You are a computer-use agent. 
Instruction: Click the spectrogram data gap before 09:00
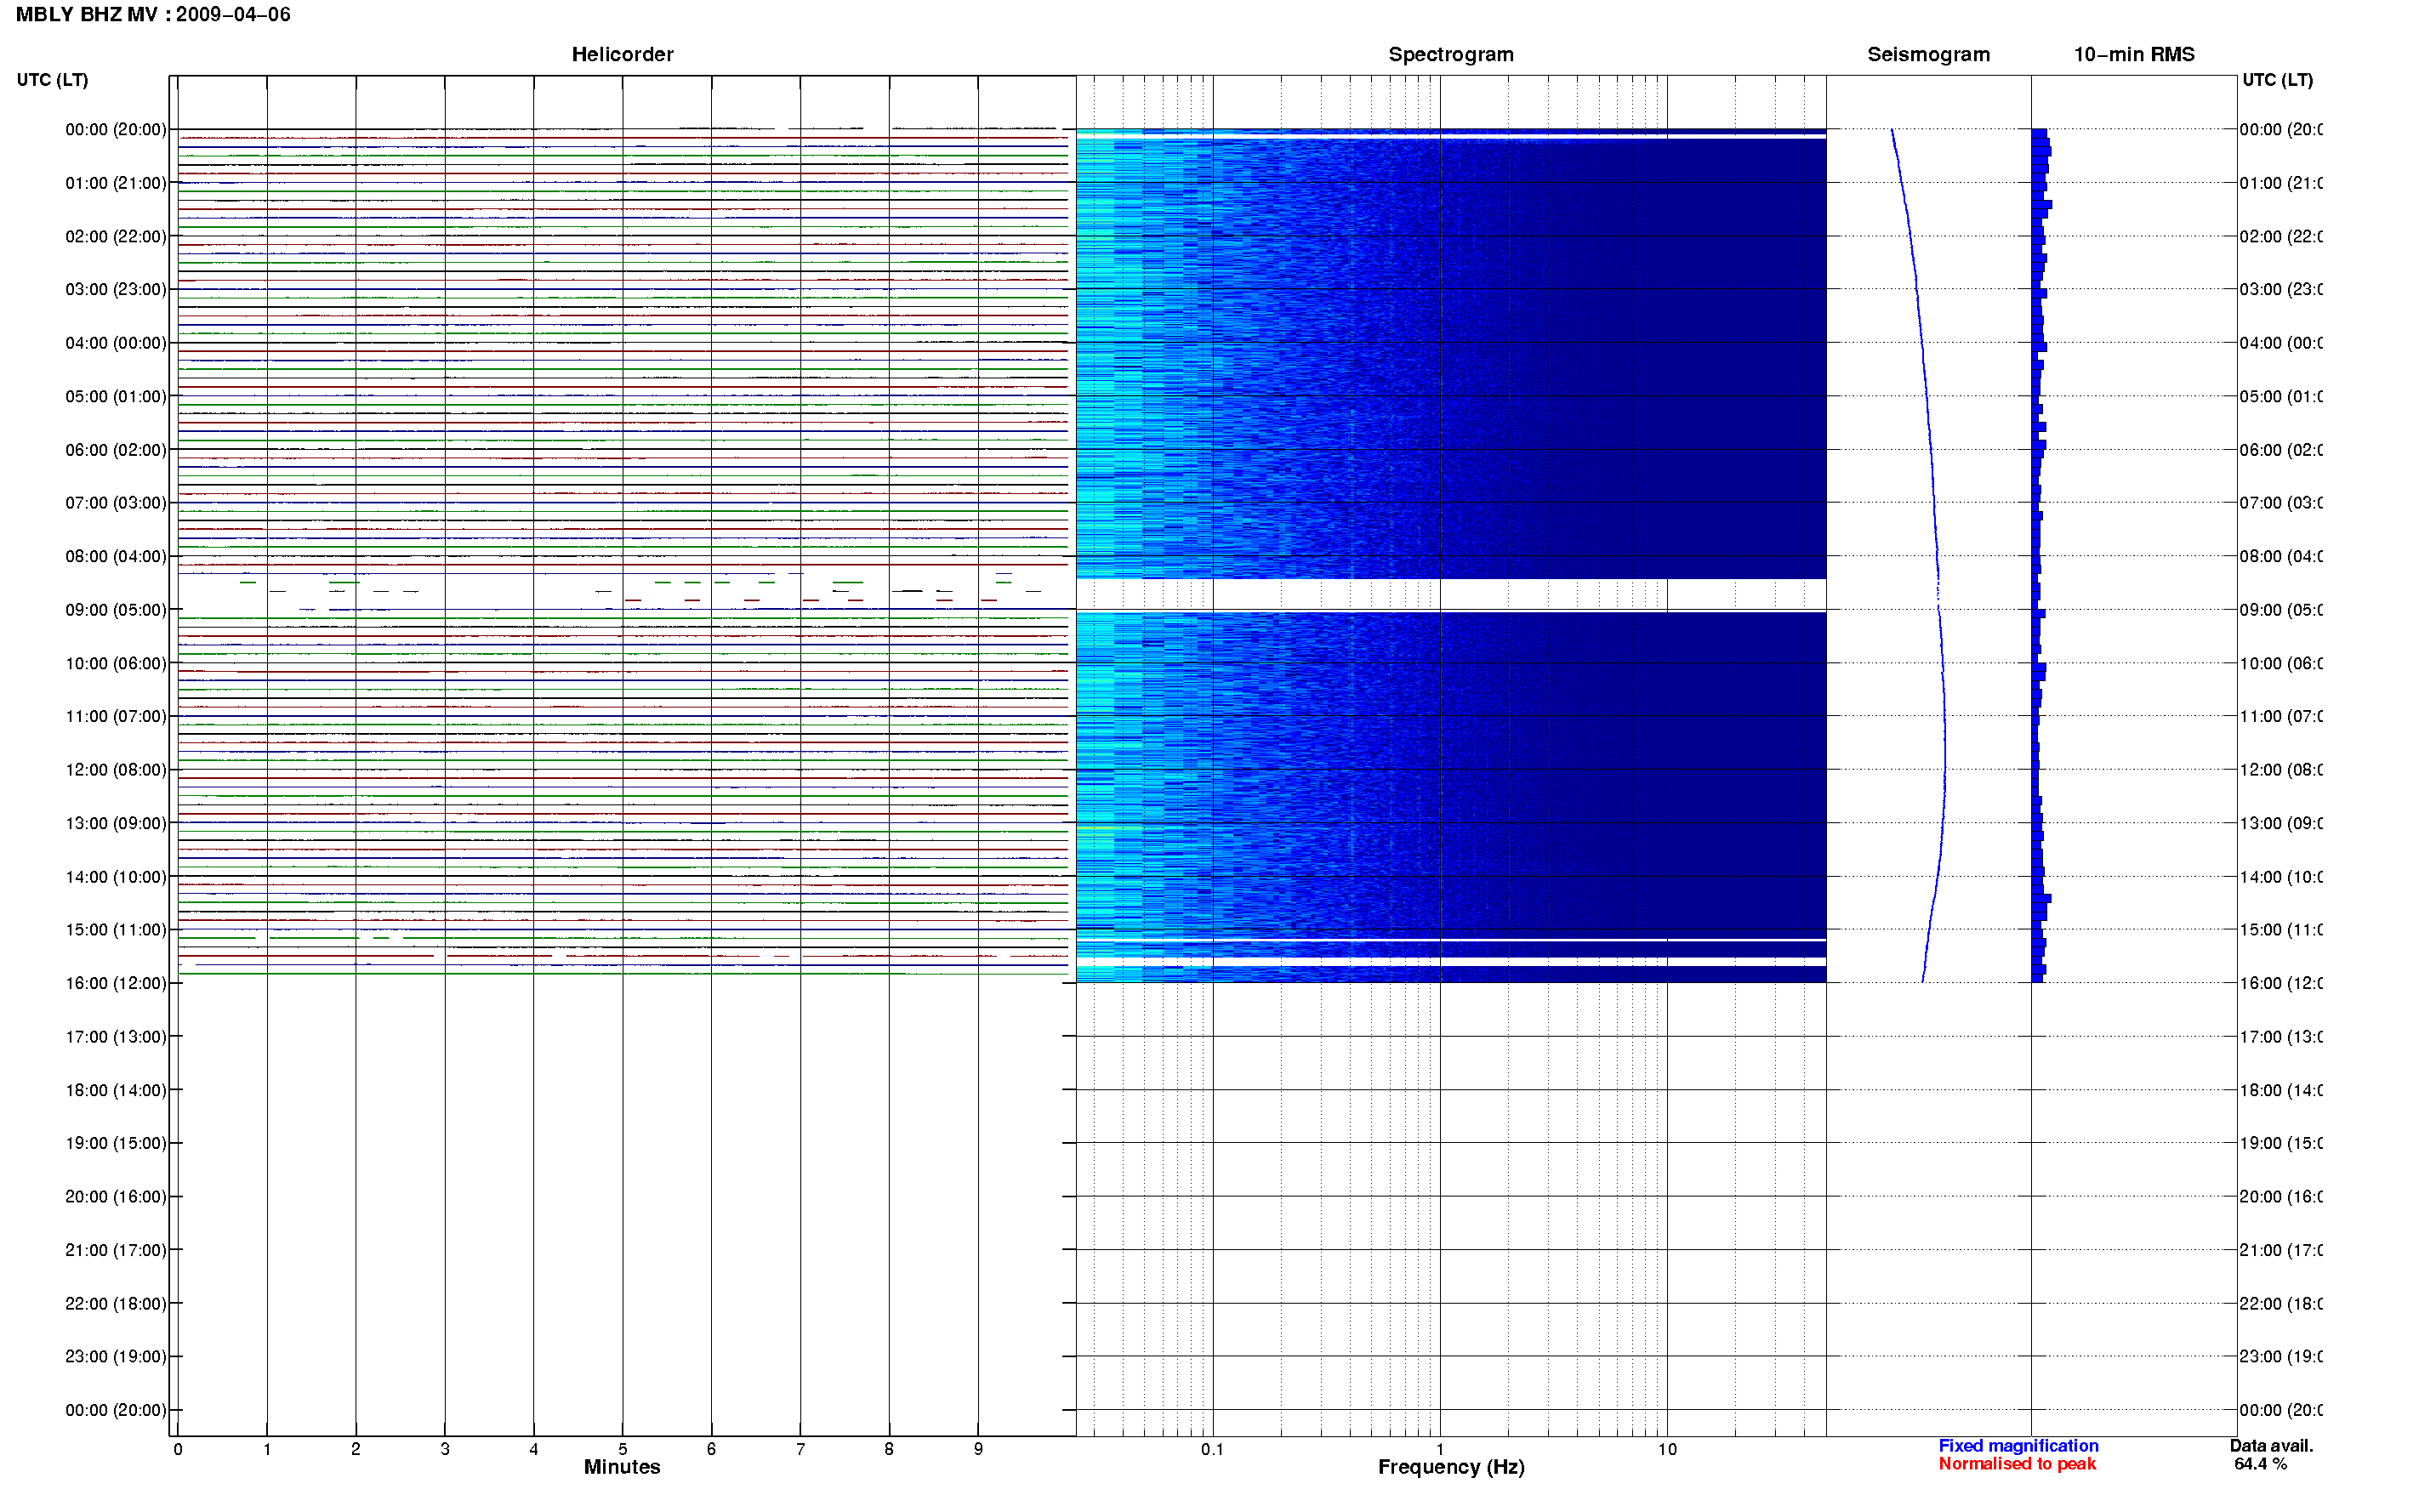[x=1451, y=594]
